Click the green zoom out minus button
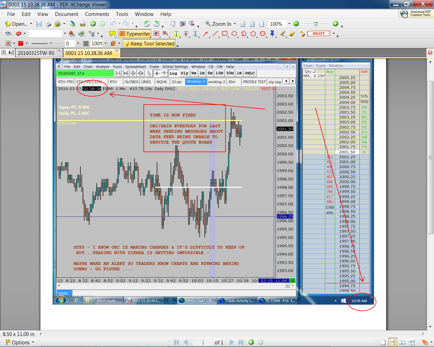Image resolution: width=434 pixels, height=347 pixels. (x=296, y=24)
